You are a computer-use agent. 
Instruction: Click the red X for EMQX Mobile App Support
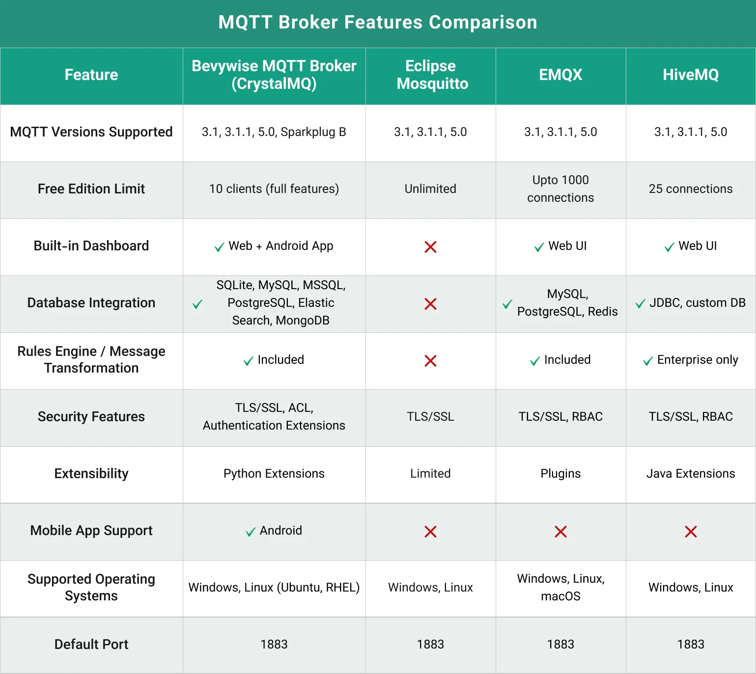[560, 532]
